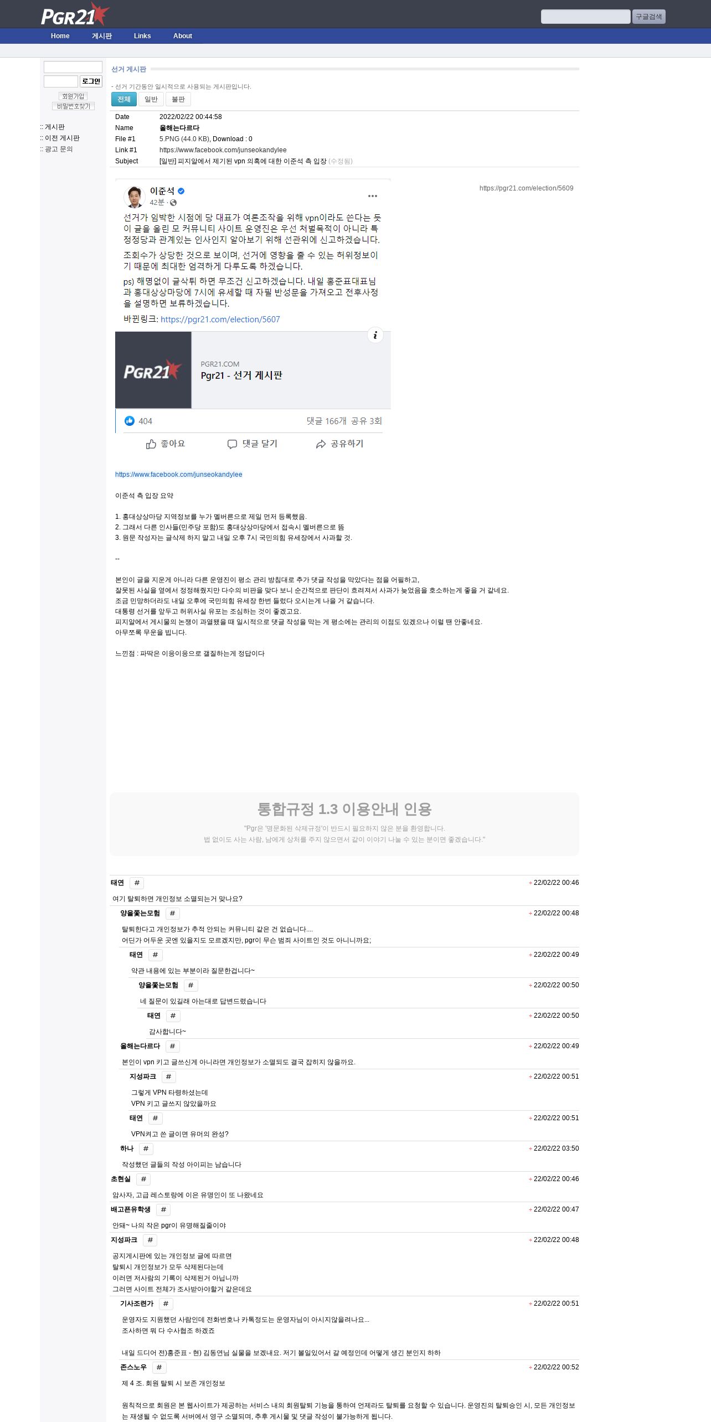Open the 이전 게시판 sidebar link
Viewport: 711px width, 1422px height.
click(x=62, y=138)
